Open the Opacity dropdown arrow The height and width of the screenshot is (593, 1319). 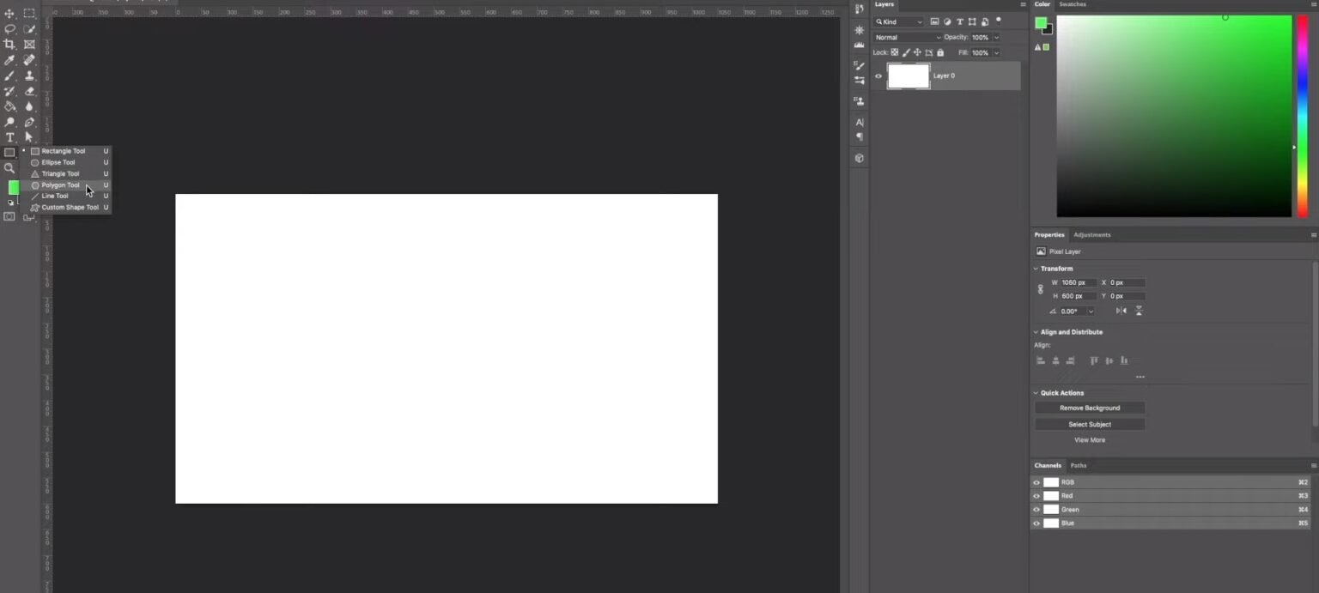pyautogui.click(x=996, y=38)
